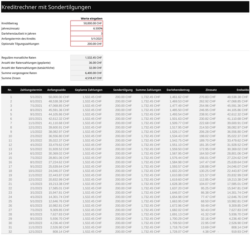
Task: Click Anfangssaldo cell 50,000.00 CHF
Action: (59, 97)
